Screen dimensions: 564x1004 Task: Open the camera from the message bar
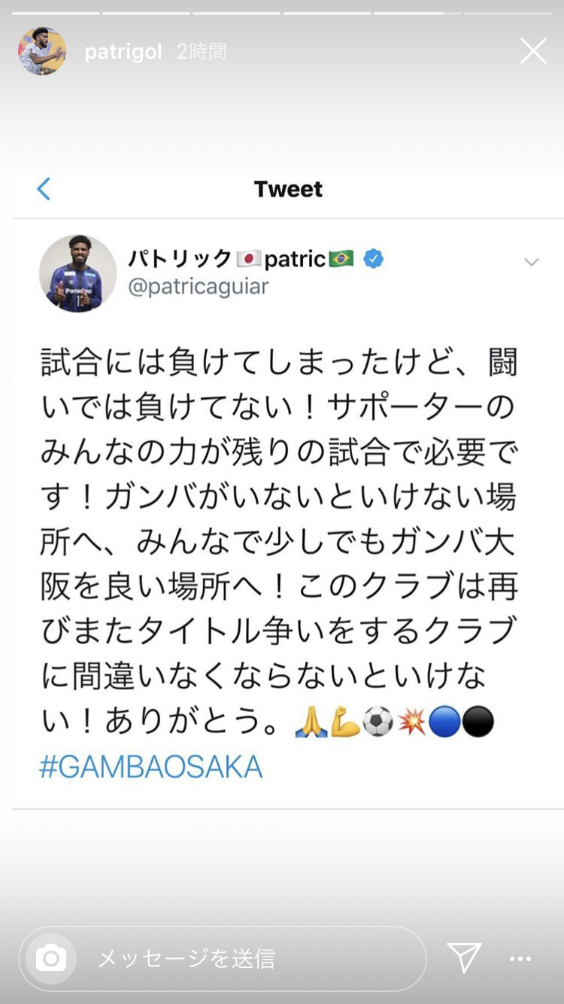[x=51, y=958]
